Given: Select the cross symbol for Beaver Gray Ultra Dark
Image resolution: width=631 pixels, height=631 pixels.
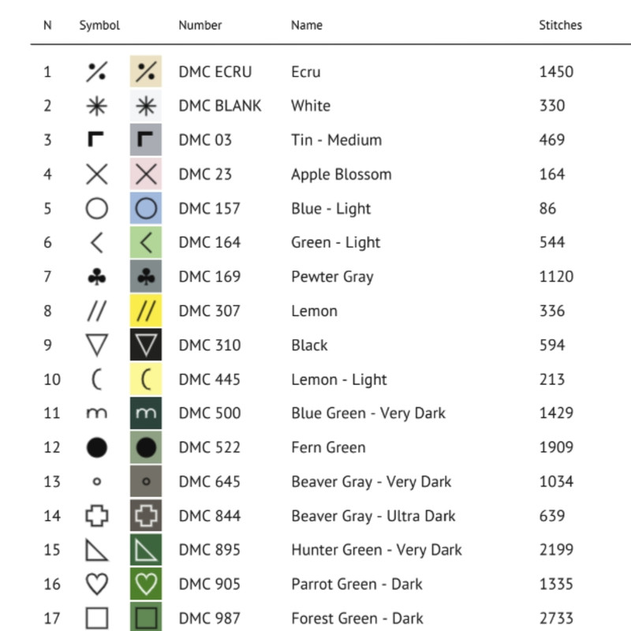Looking at the screenshot, I should coord(96,516).
